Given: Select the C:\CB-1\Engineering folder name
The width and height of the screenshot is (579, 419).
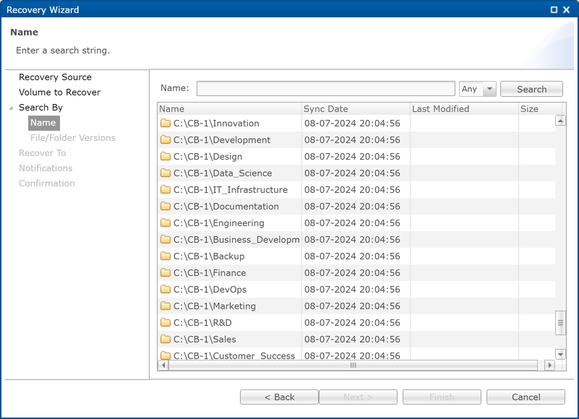Looking at the screenshot, I should click(x=219, y=223).
